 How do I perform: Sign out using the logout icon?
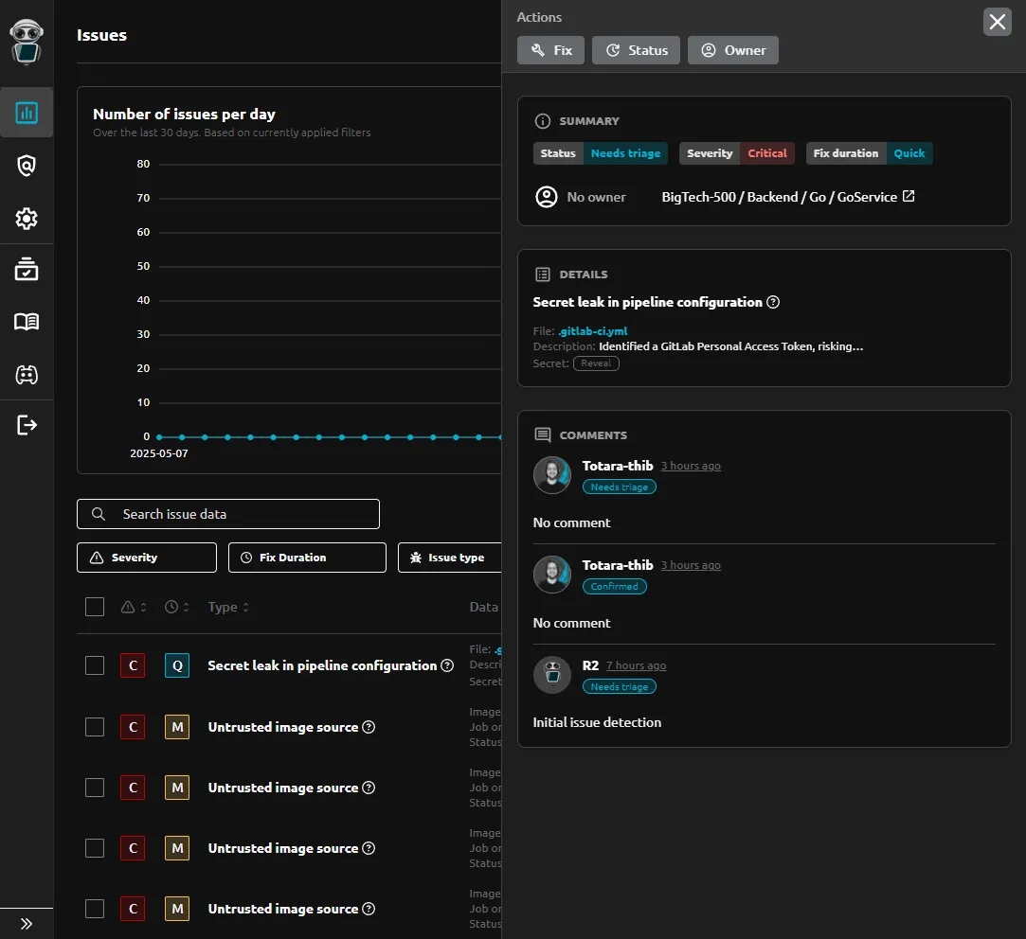point(27,424)
